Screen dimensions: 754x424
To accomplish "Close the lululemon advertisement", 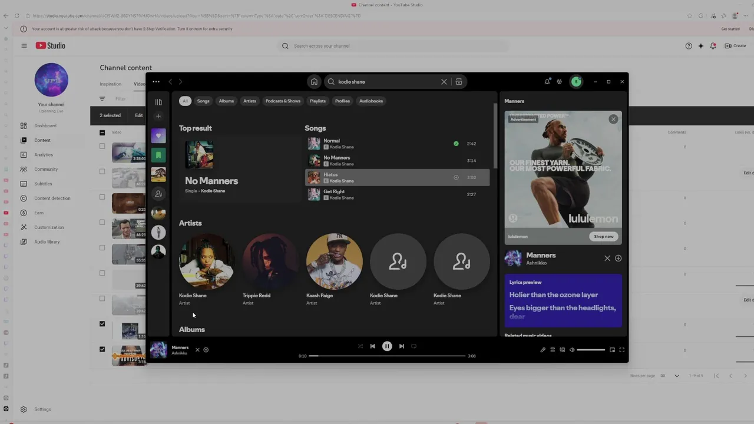I will point(613,119).
